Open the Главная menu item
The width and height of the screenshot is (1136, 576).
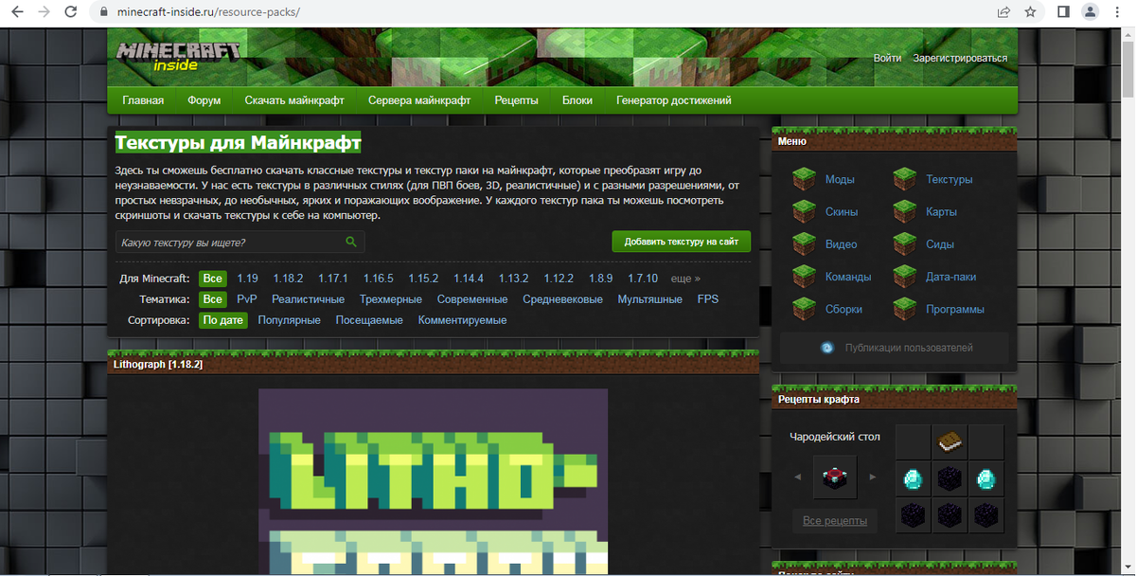143,100
